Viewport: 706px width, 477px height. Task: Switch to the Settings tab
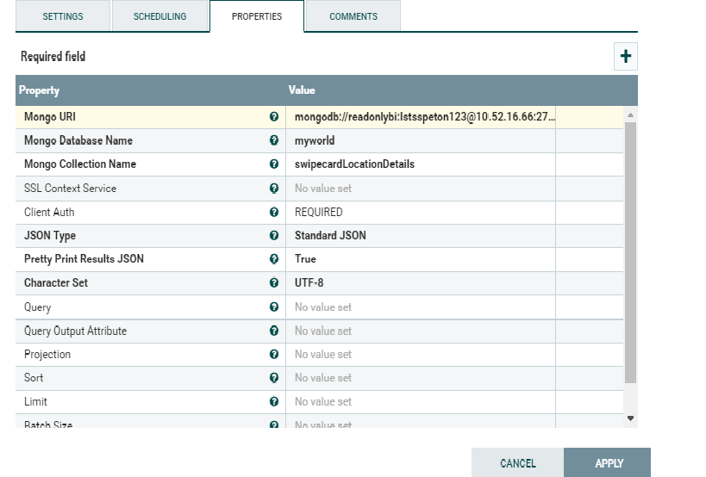point(63,16)
